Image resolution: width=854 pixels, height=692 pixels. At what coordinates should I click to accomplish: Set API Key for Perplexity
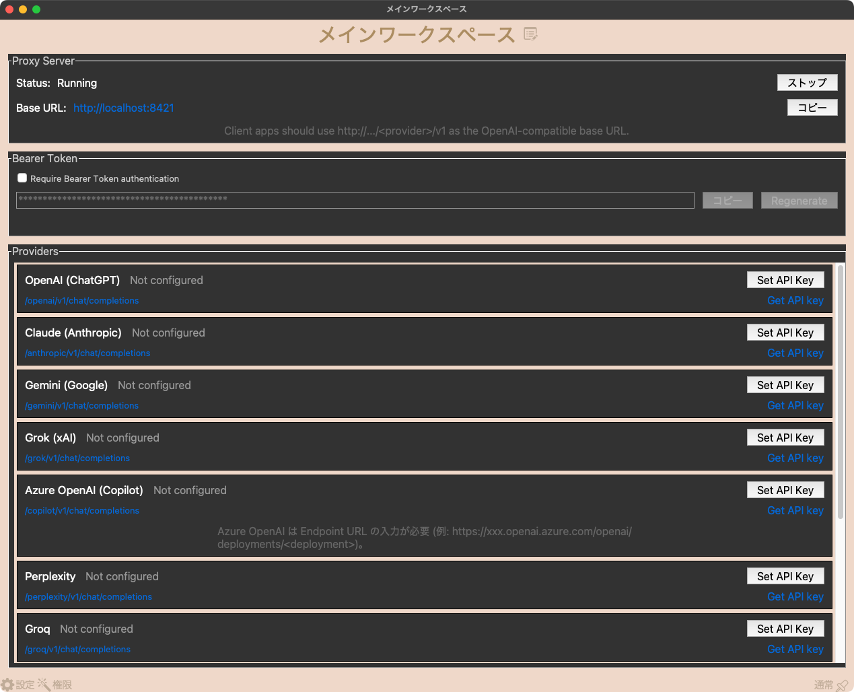[x=785, y=576]
